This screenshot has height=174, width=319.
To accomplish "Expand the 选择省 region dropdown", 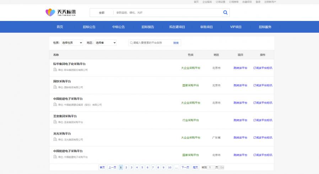I will [x=106, y=43].
